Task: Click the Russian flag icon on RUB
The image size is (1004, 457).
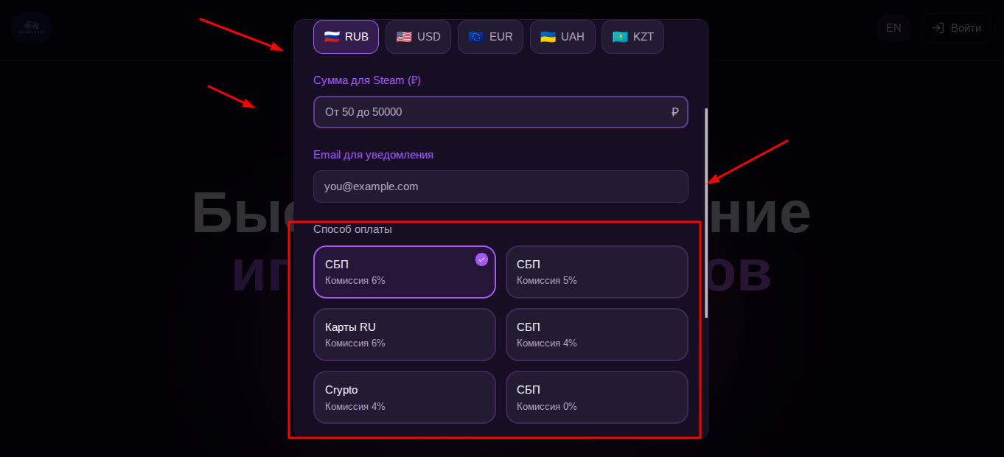Action: [x=332, y=37]
